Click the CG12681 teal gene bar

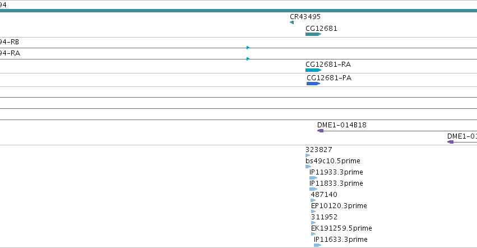point(313,34)
